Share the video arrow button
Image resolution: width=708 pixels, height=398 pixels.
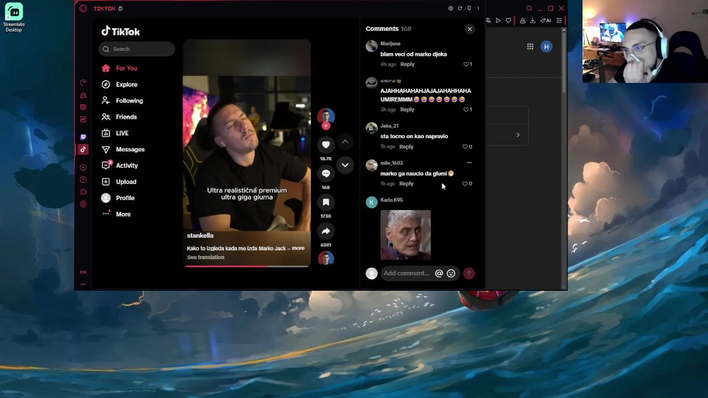click(326, 231)
